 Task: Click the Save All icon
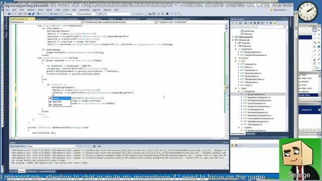tap(33, 14)
